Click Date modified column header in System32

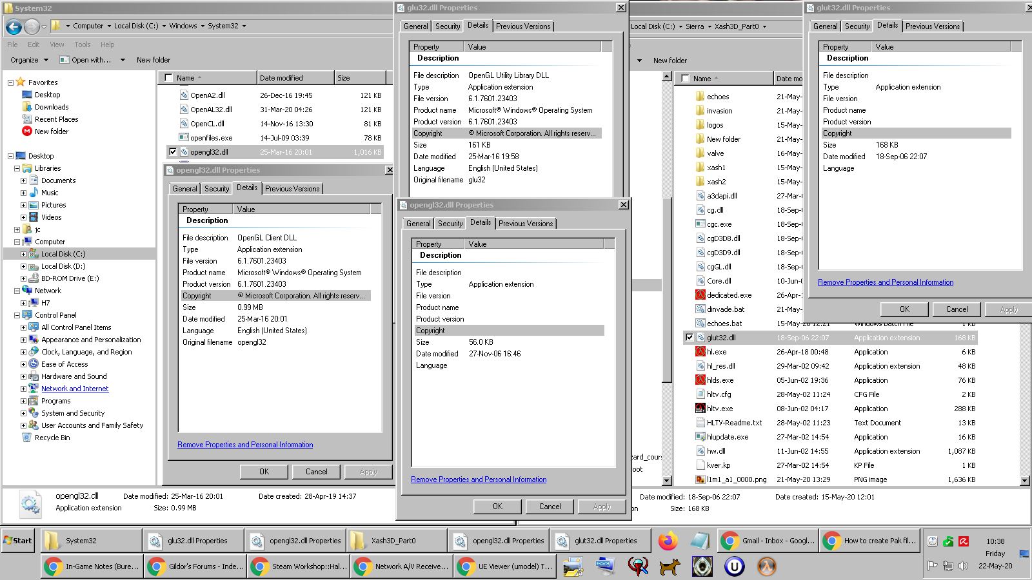tap(295, 78)
